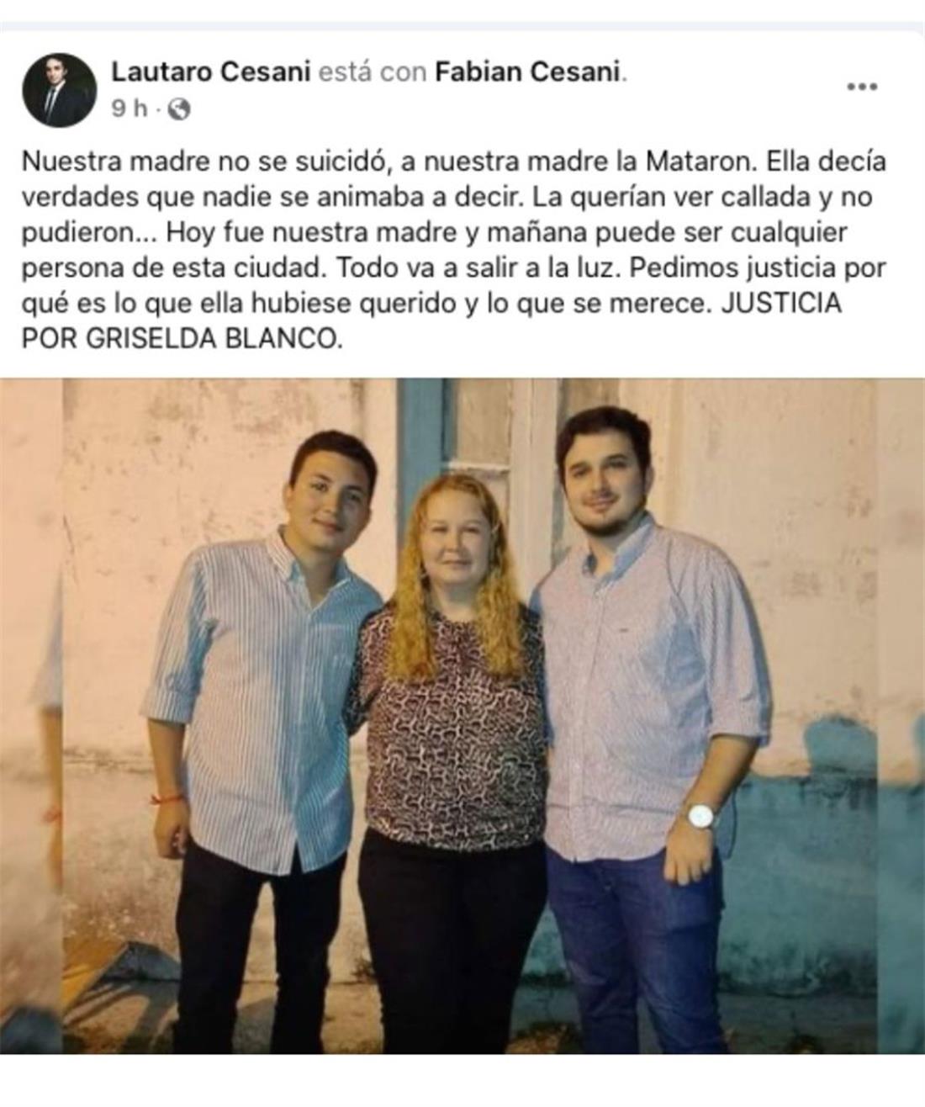
Task: Click the words 'está con' in the header
Action: click(x=373, y=73)
